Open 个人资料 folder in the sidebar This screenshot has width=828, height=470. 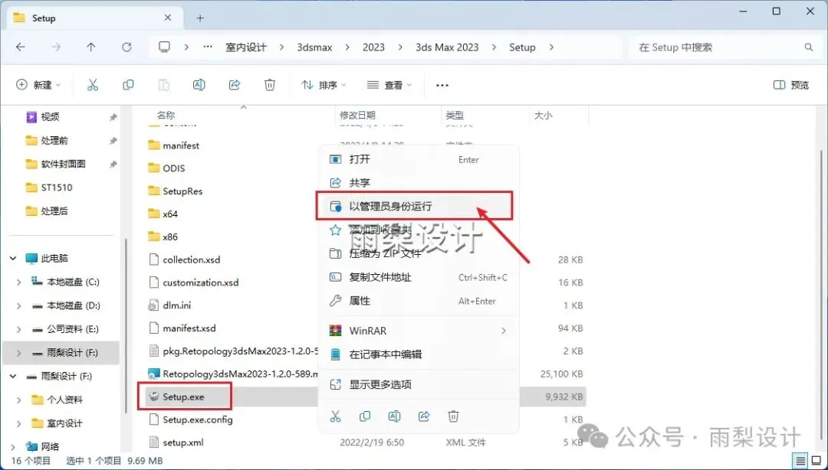pos(64,400)
